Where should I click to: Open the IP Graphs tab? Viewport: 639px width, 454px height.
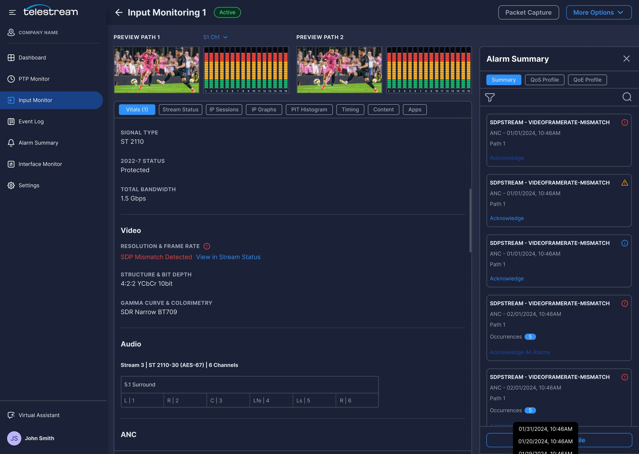[264, 110]
